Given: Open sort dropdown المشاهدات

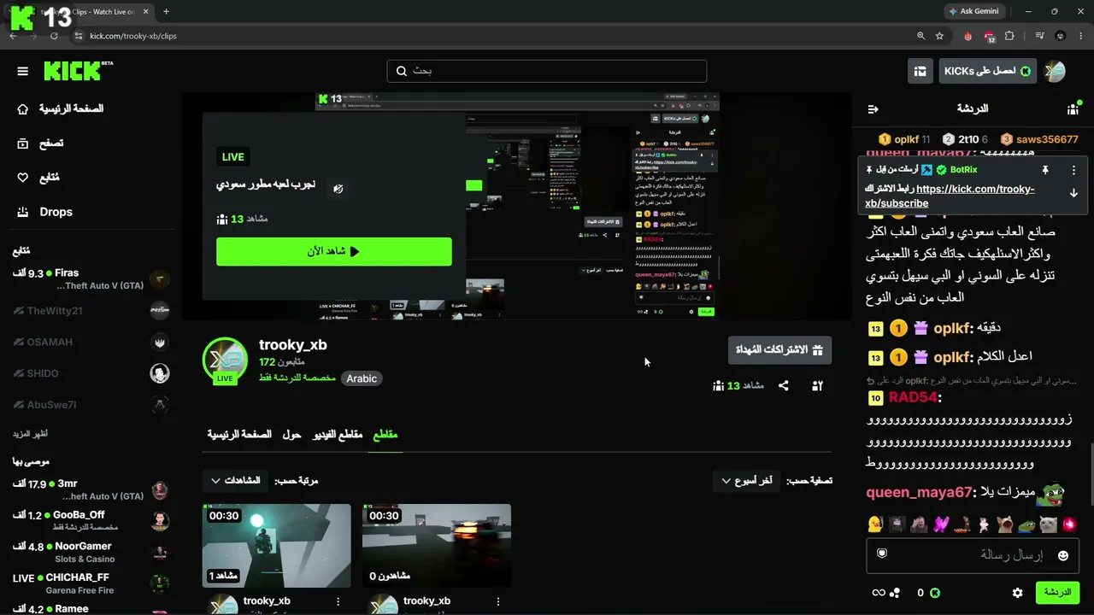Looking at the screenshot, I should pyautogui.click(x=236, y=481).
